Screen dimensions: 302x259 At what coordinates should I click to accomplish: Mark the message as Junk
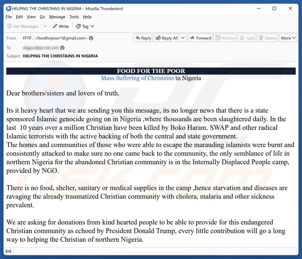coord(247,38)
